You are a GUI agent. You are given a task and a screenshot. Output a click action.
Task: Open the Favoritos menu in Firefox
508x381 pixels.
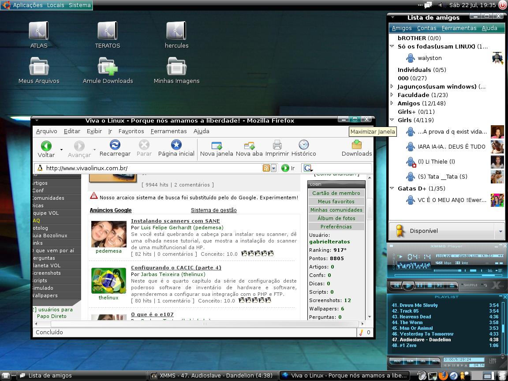coord(131,131)
